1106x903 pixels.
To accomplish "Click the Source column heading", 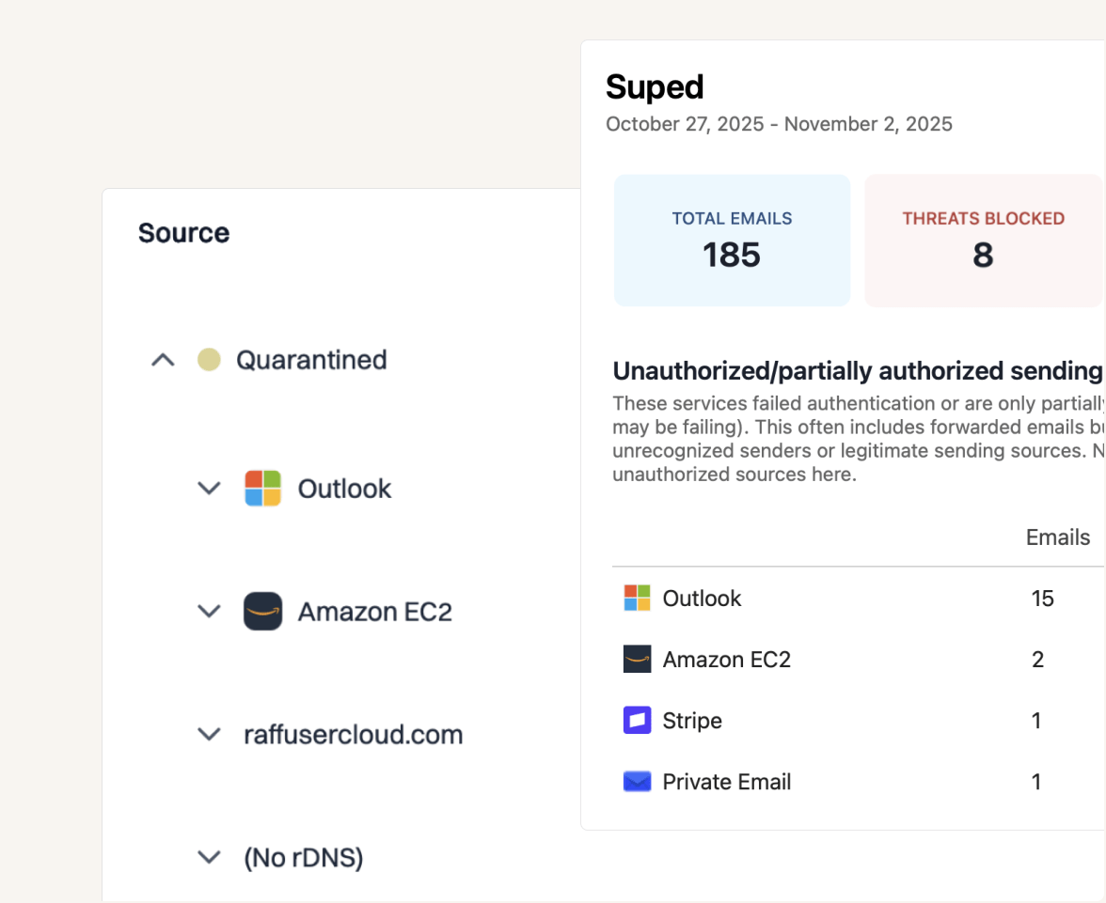I will (x=183, y=233).
